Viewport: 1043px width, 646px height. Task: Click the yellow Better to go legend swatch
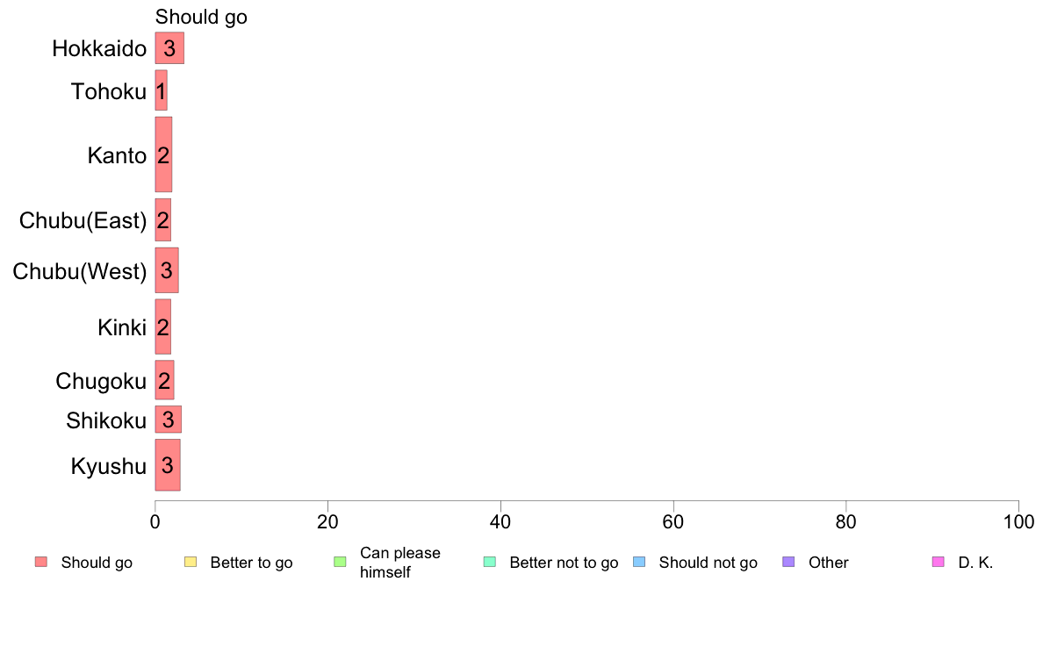pyautogui.click(x=191, y=562)
